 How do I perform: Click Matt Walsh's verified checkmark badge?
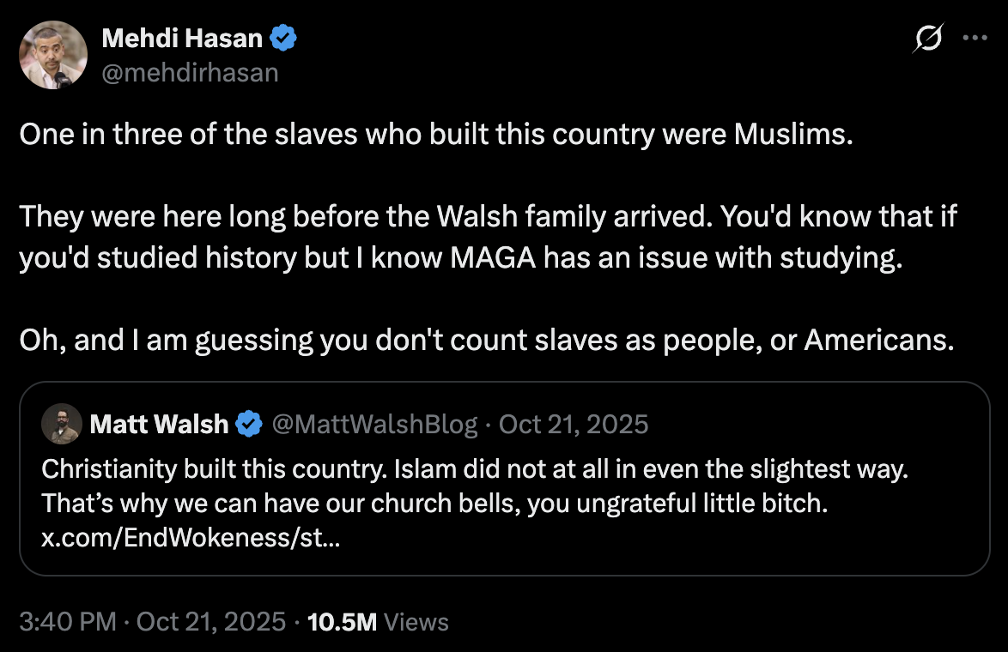[250, 424]
